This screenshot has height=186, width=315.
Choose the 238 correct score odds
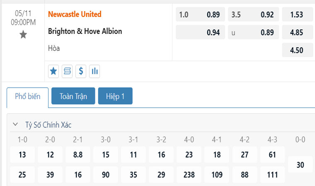[189, 174]
